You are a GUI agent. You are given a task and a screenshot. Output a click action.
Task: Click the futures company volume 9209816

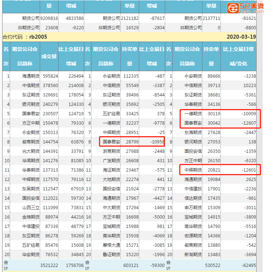click(x=50, y=18)
